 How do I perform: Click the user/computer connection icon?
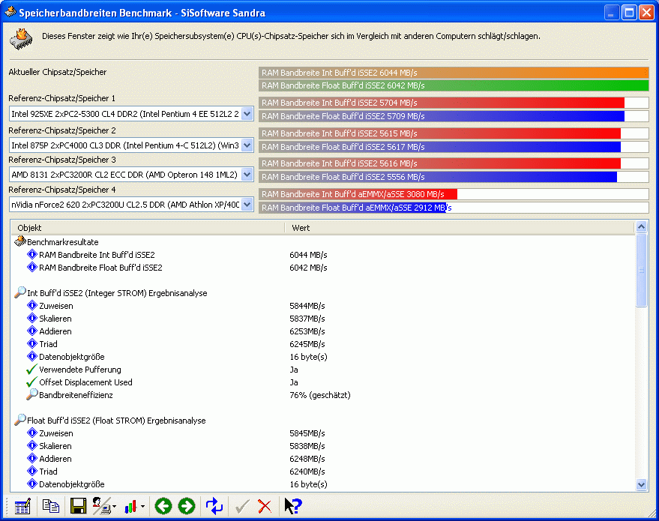101,506
